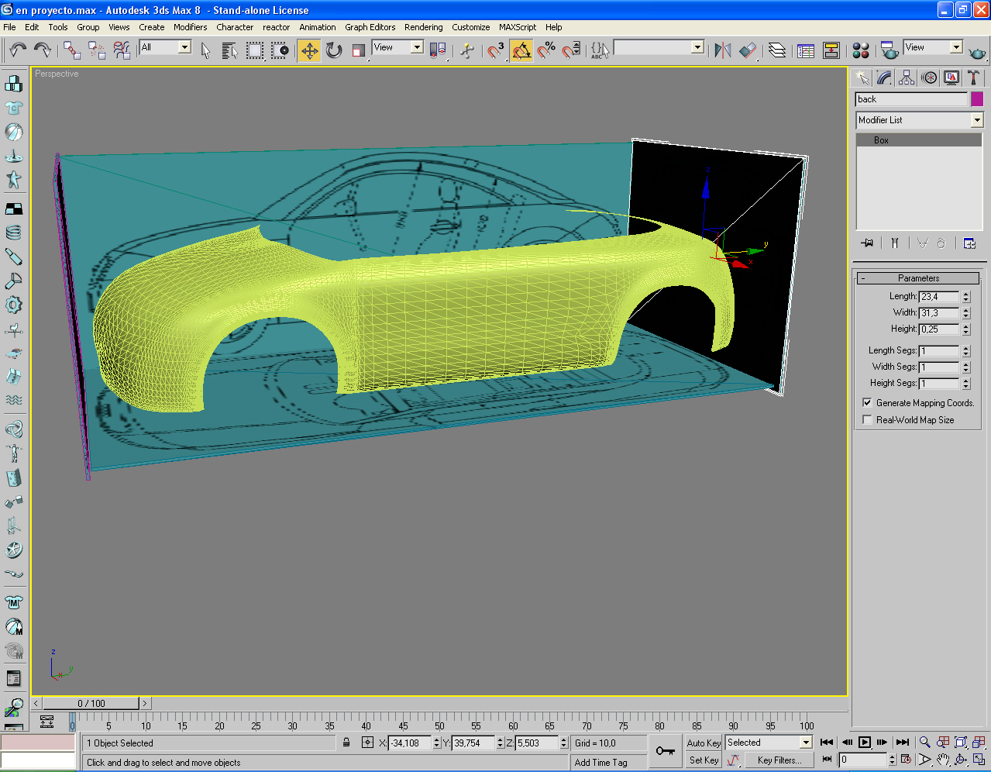The width and height of the screenshot is (991, 772).
Task: Toggle Absolute/Offset transform type-in mode
Action: coord(367,743)
